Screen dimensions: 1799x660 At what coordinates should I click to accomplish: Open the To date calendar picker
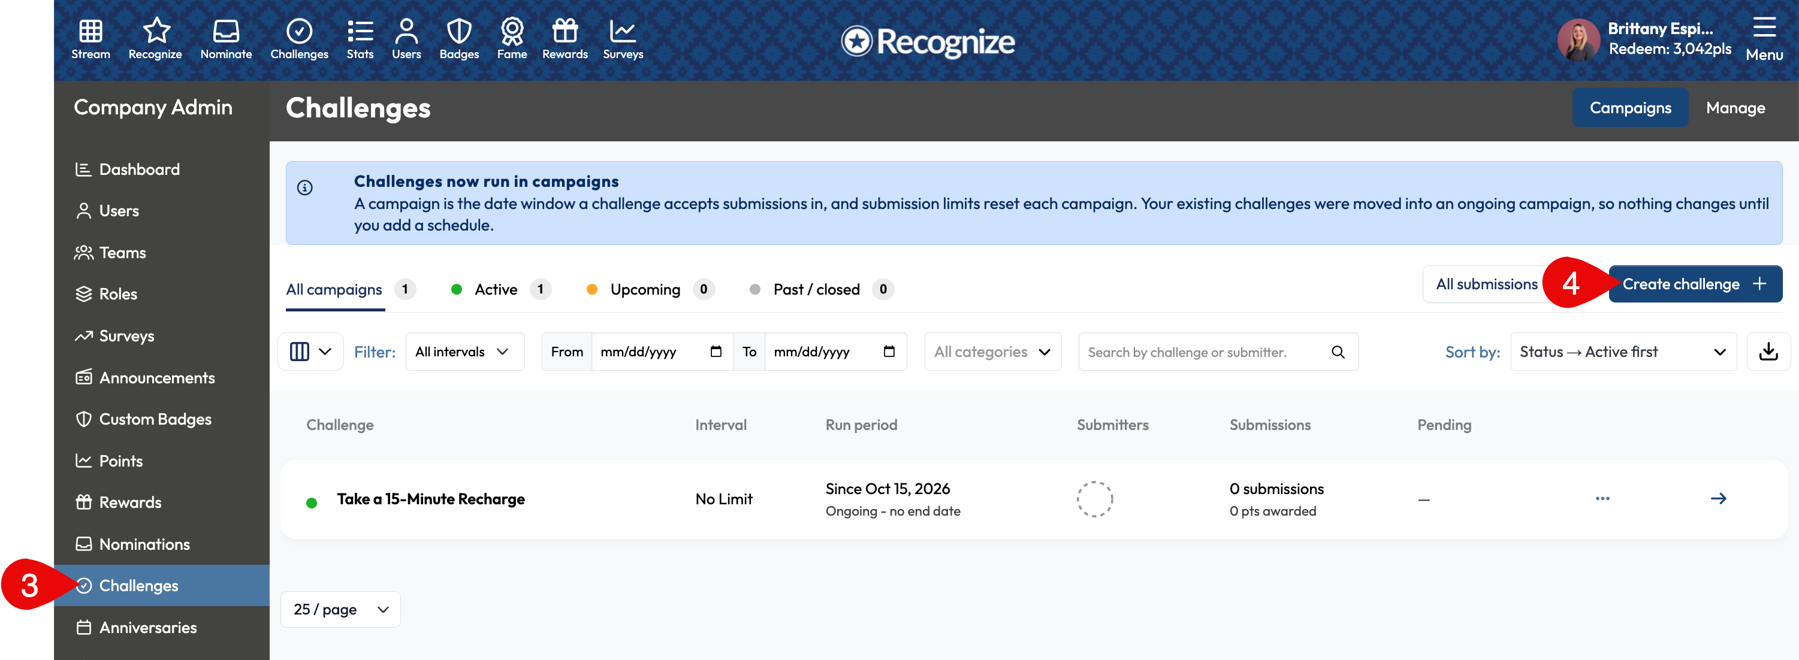point(888,352)
